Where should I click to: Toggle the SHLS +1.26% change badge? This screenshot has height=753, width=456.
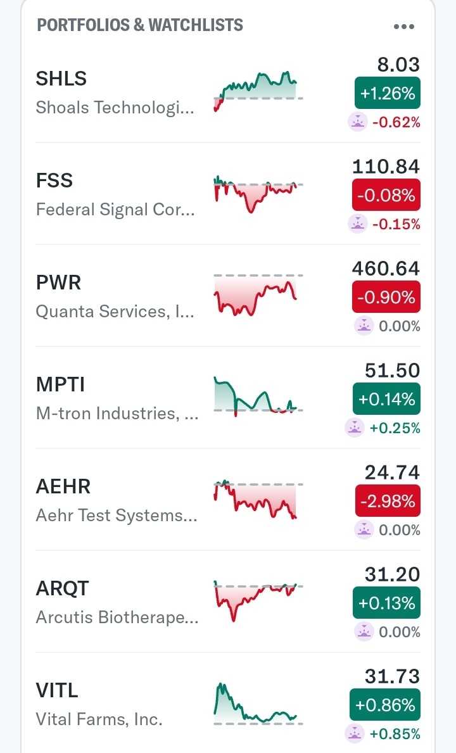click(387, 94)
